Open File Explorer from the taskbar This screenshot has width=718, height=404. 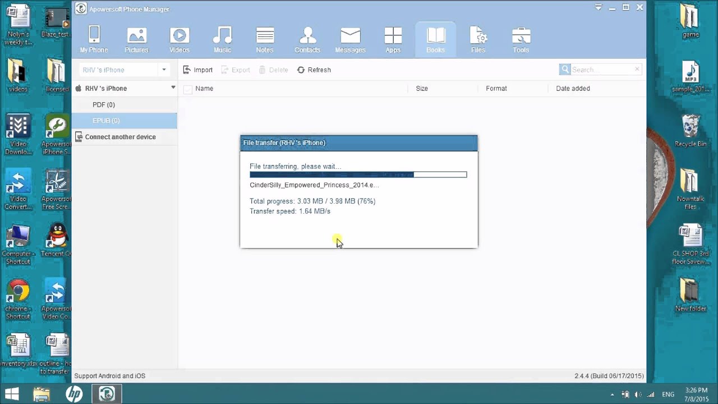[x=42, y=394]
